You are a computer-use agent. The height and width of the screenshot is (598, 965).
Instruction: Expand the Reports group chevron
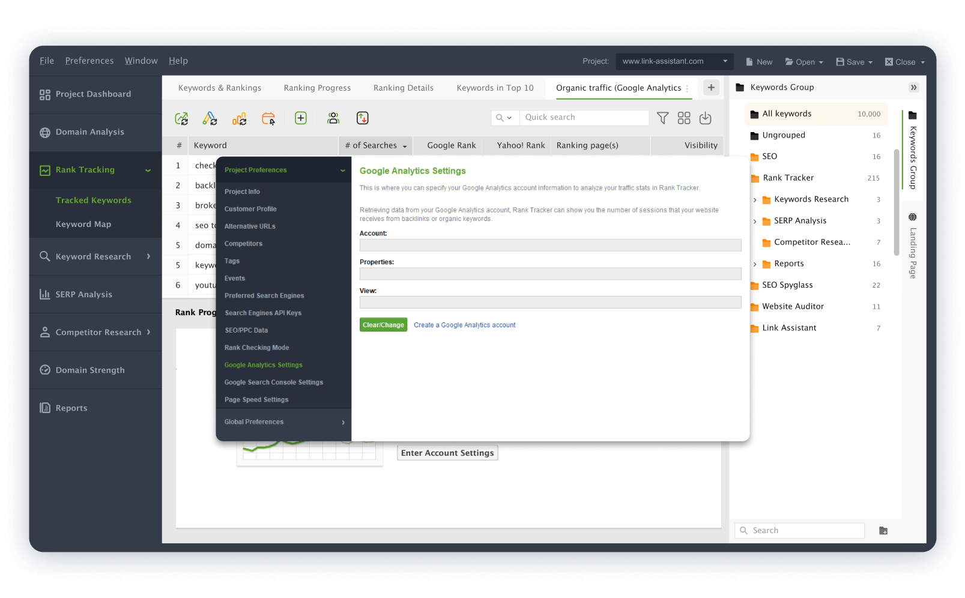click(x=755, y=264)
